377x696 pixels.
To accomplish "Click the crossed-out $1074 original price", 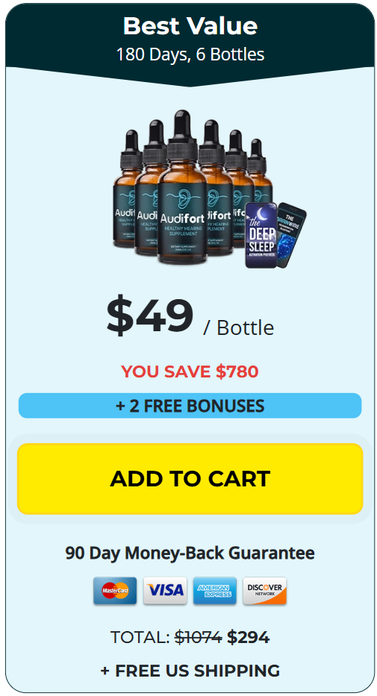I will [x=198, y=637].
